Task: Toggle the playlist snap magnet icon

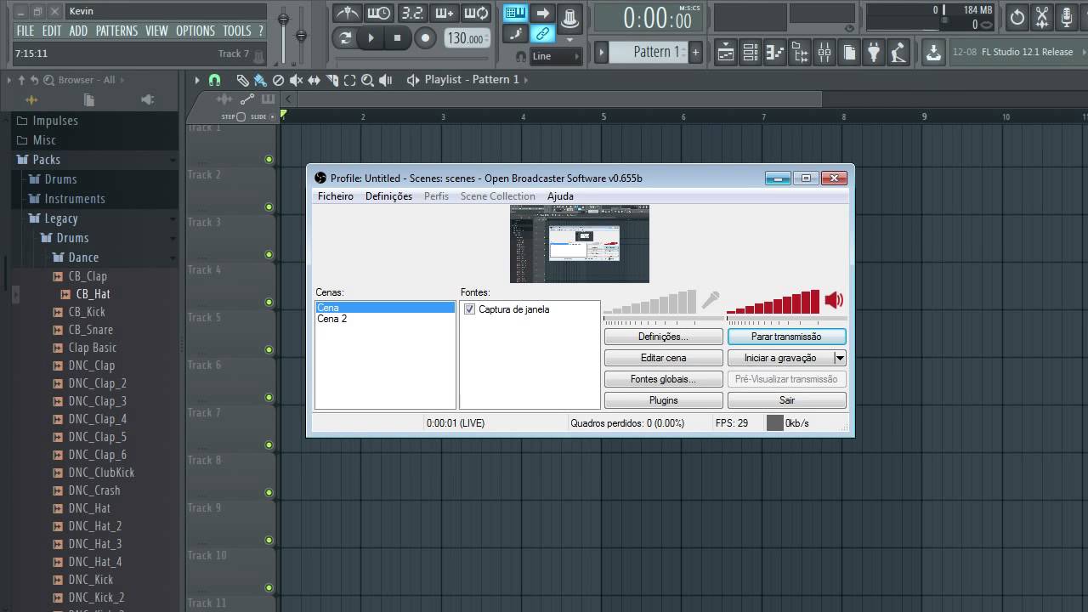Action: point(214,80)
